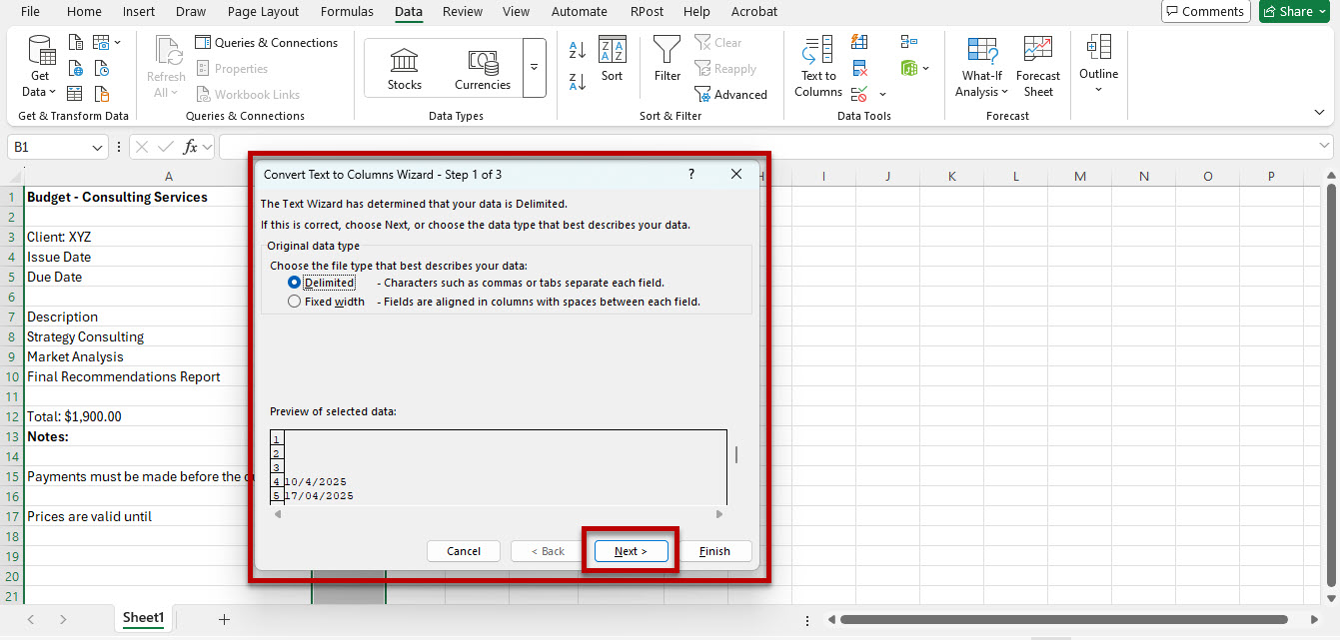
Task: Expand the Outline group
Action: tap(1098, 66)
